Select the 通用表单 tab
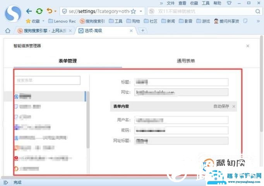The image size is (264, 186). 186,61
